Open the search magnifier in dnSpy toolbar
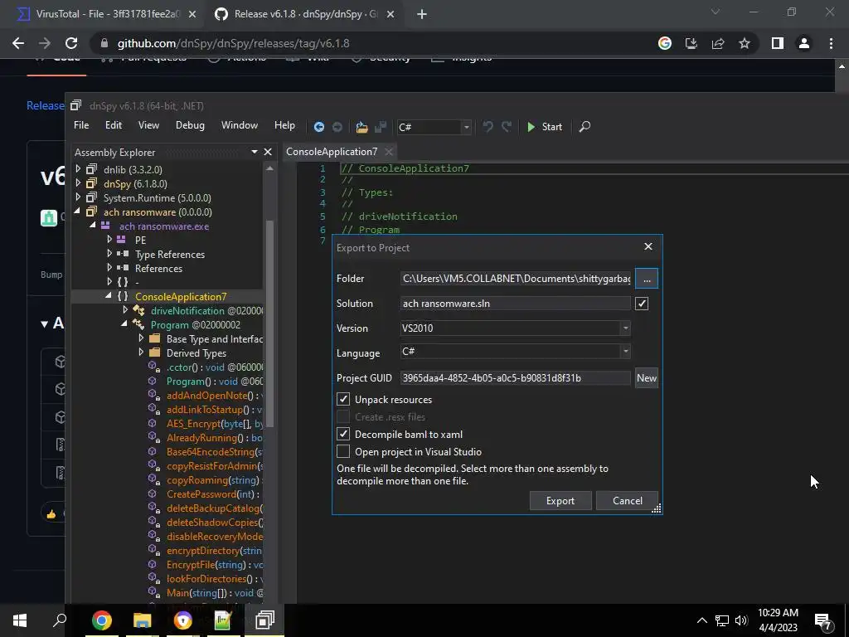The height and width of the screenshot is (637, 849). click(x=585, y=127)
